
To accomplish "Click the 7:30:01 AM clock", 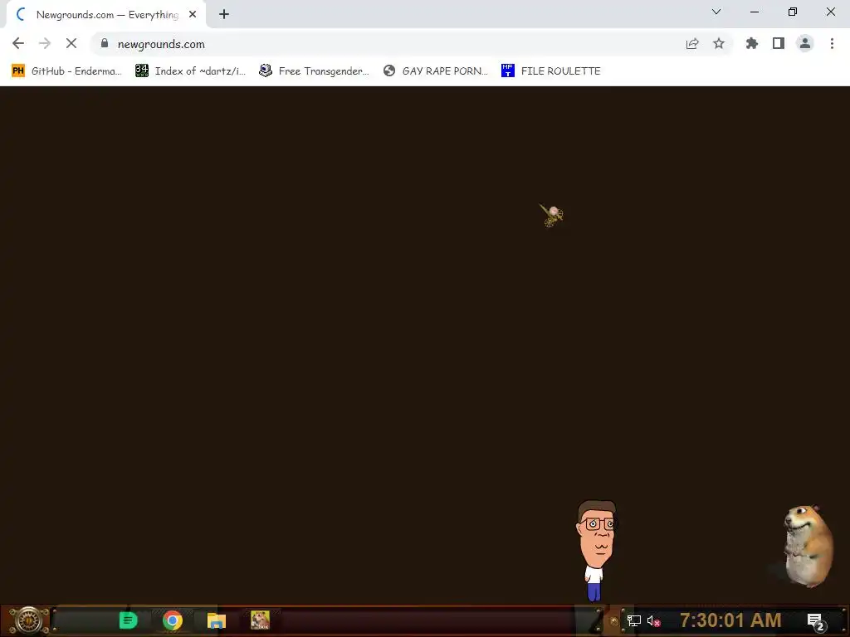I will click(x=730, y=620).
